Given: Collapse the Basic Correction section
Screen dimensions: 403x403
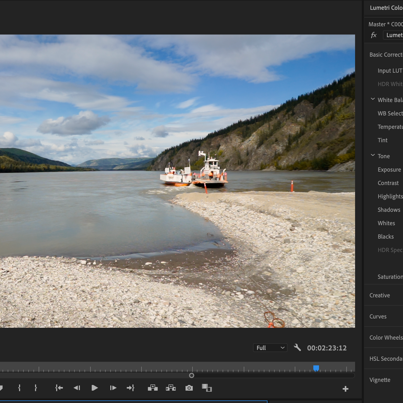Looking at the screenshot, I should [x=386, y=55].
